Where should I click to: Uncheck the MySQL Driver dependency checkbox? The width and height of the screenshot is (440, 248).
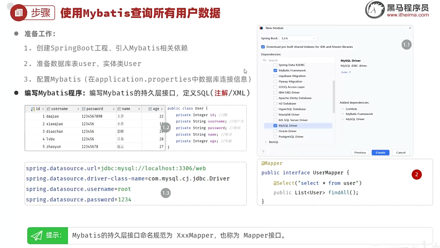coord(275,126)
